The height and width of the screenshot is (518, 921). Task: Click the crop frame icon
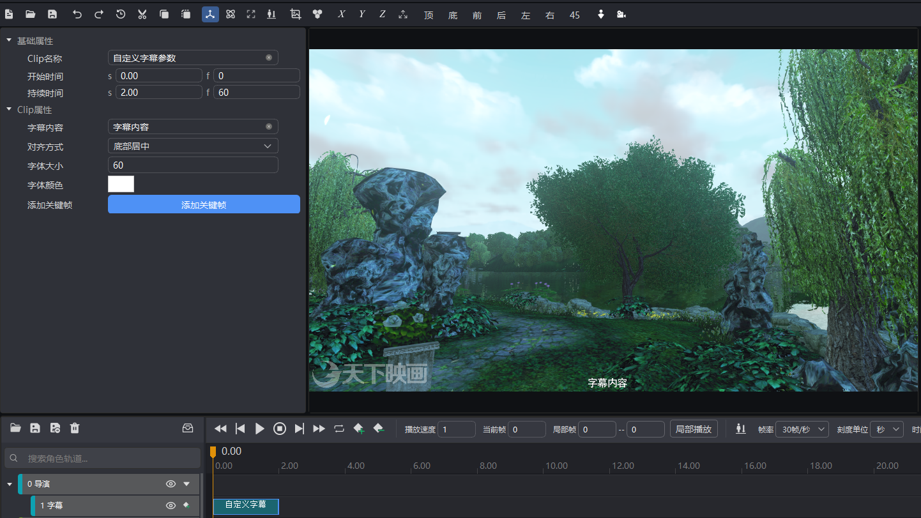click(x=296, y=14)
